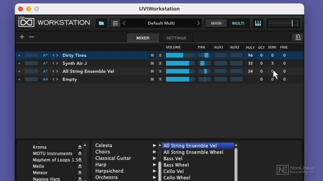
Task: Eject the Mello library
Action: 80,166
